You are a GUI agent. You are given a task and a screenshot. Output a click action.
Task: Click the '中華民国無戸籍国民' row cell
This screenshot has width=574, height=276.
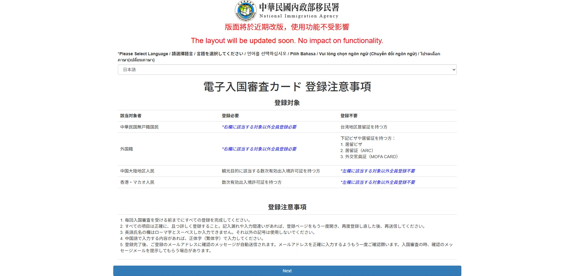tap(139, 127)
